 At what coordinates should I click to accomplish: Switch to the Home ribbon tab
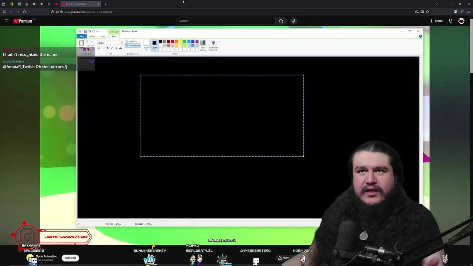coord(92,36)
